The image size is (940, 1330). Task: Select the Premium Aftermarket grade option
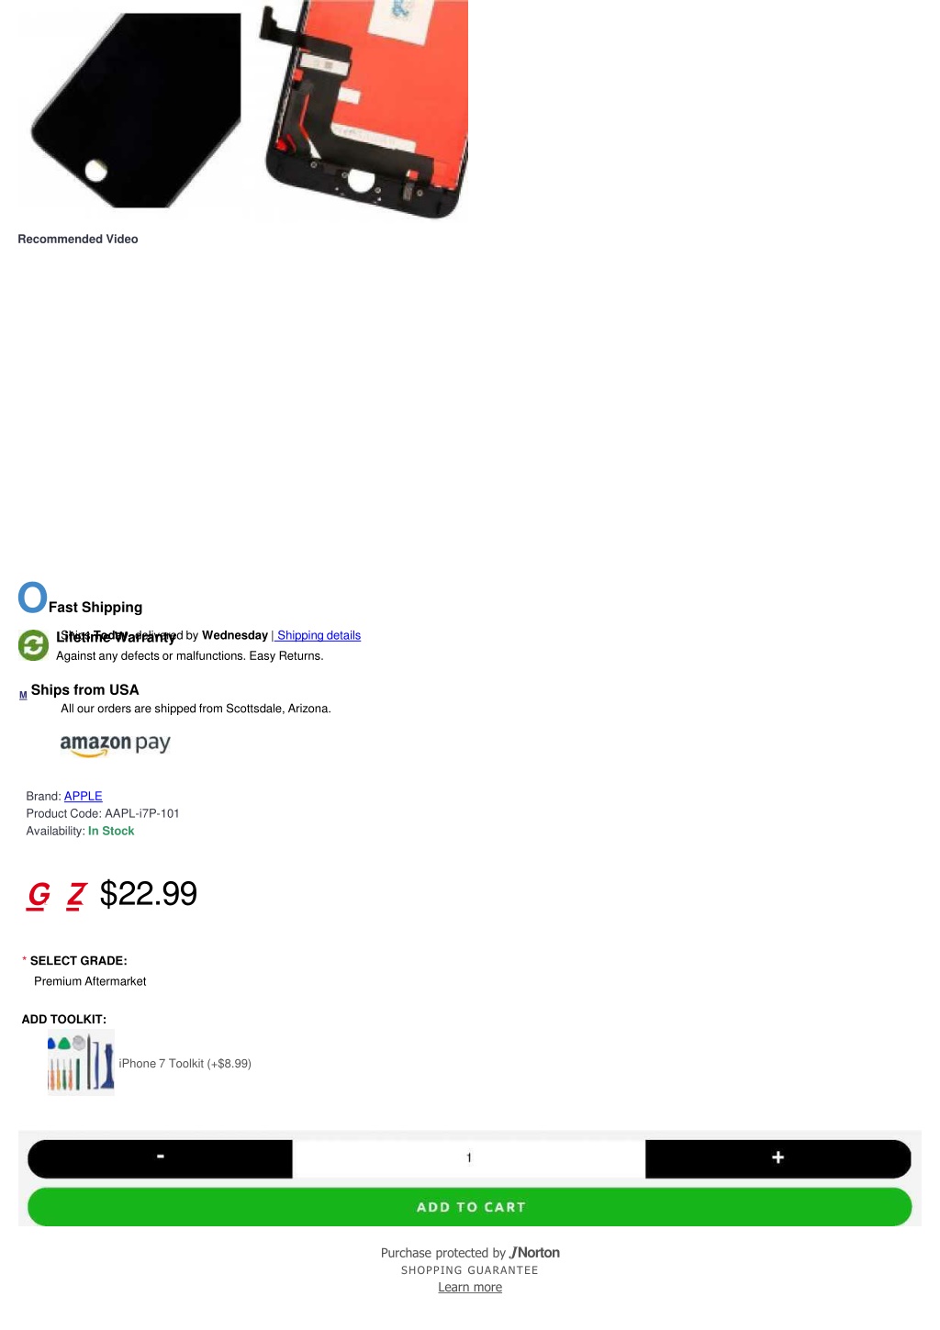point(90,981)
